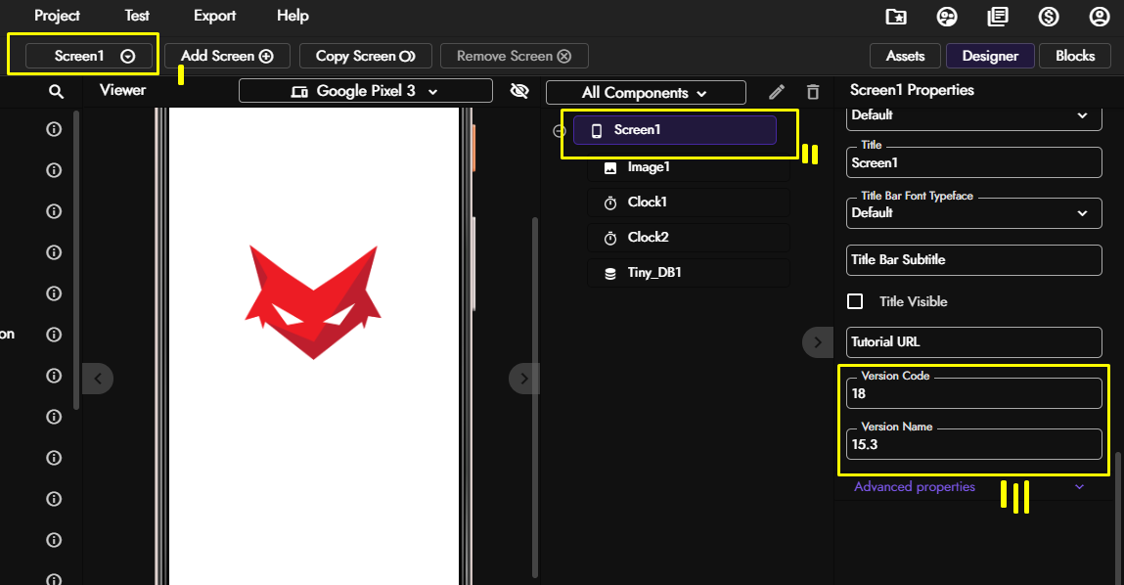Click the Add Screen button
The width and height of the screenshot is (1124, 585).
pos(227,56)
